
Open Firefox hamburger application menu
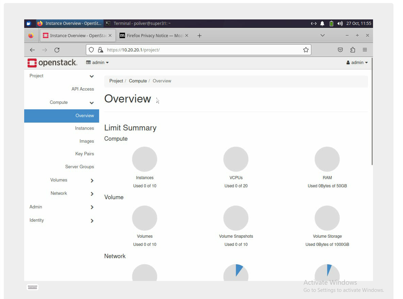(365, 50)
